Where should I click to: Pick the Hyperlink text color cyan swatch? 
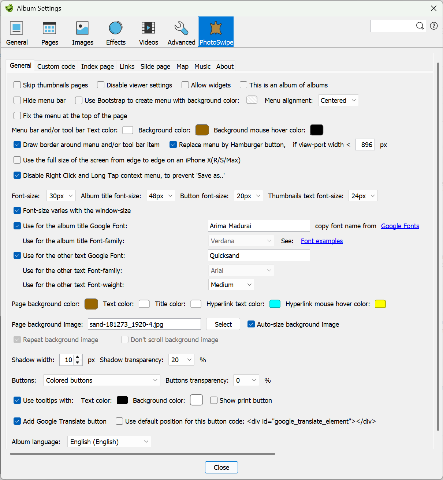click(275, 304)
